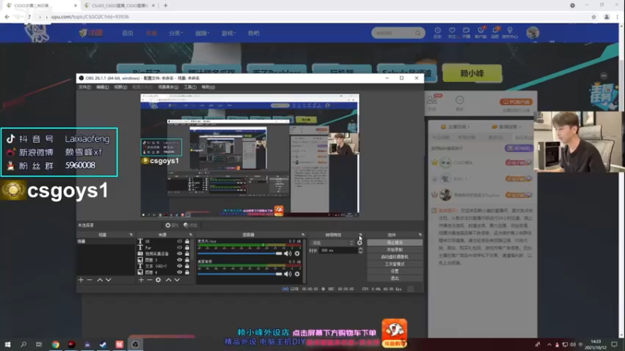Remove selected source with the minus icon in Sources panel
625x351 pixels.
[x=149, y=280]
